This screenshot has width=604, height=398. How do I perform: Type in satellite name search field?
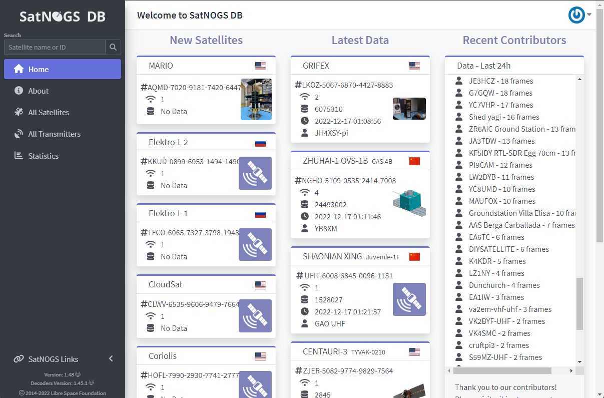(x=55, y=47)
